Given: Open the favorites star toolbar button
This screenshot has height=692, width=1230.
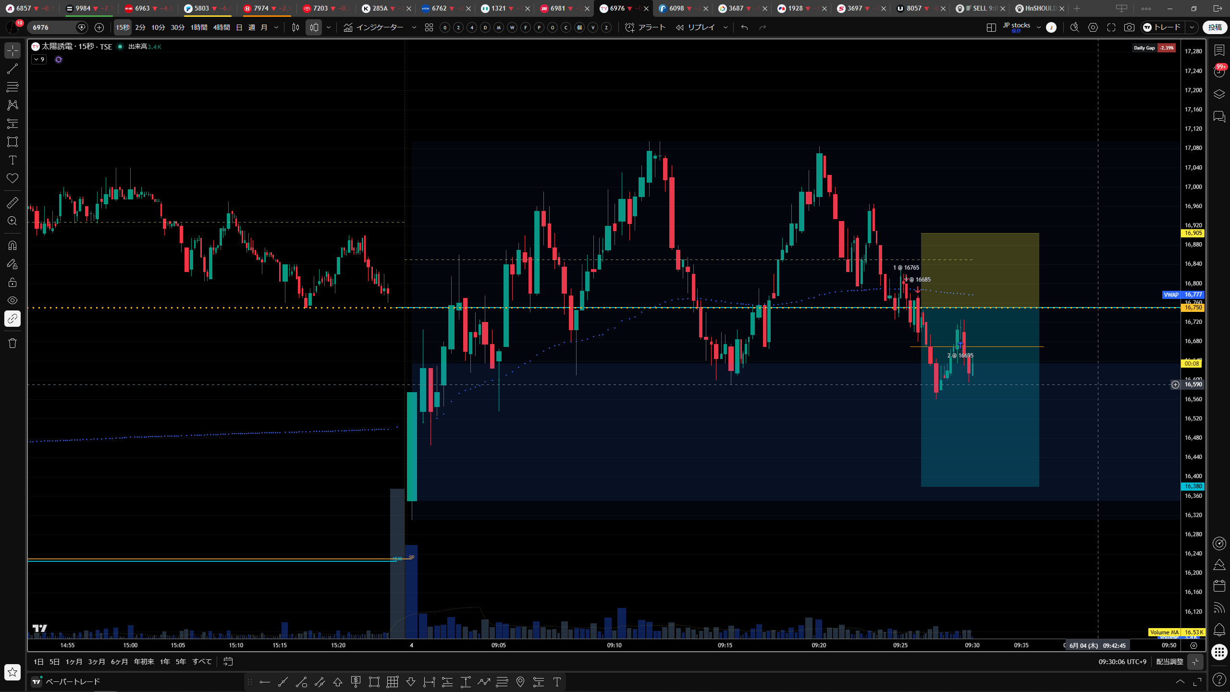Looking at the screenshot, I should pyautogui.click(x=12, y=672).
